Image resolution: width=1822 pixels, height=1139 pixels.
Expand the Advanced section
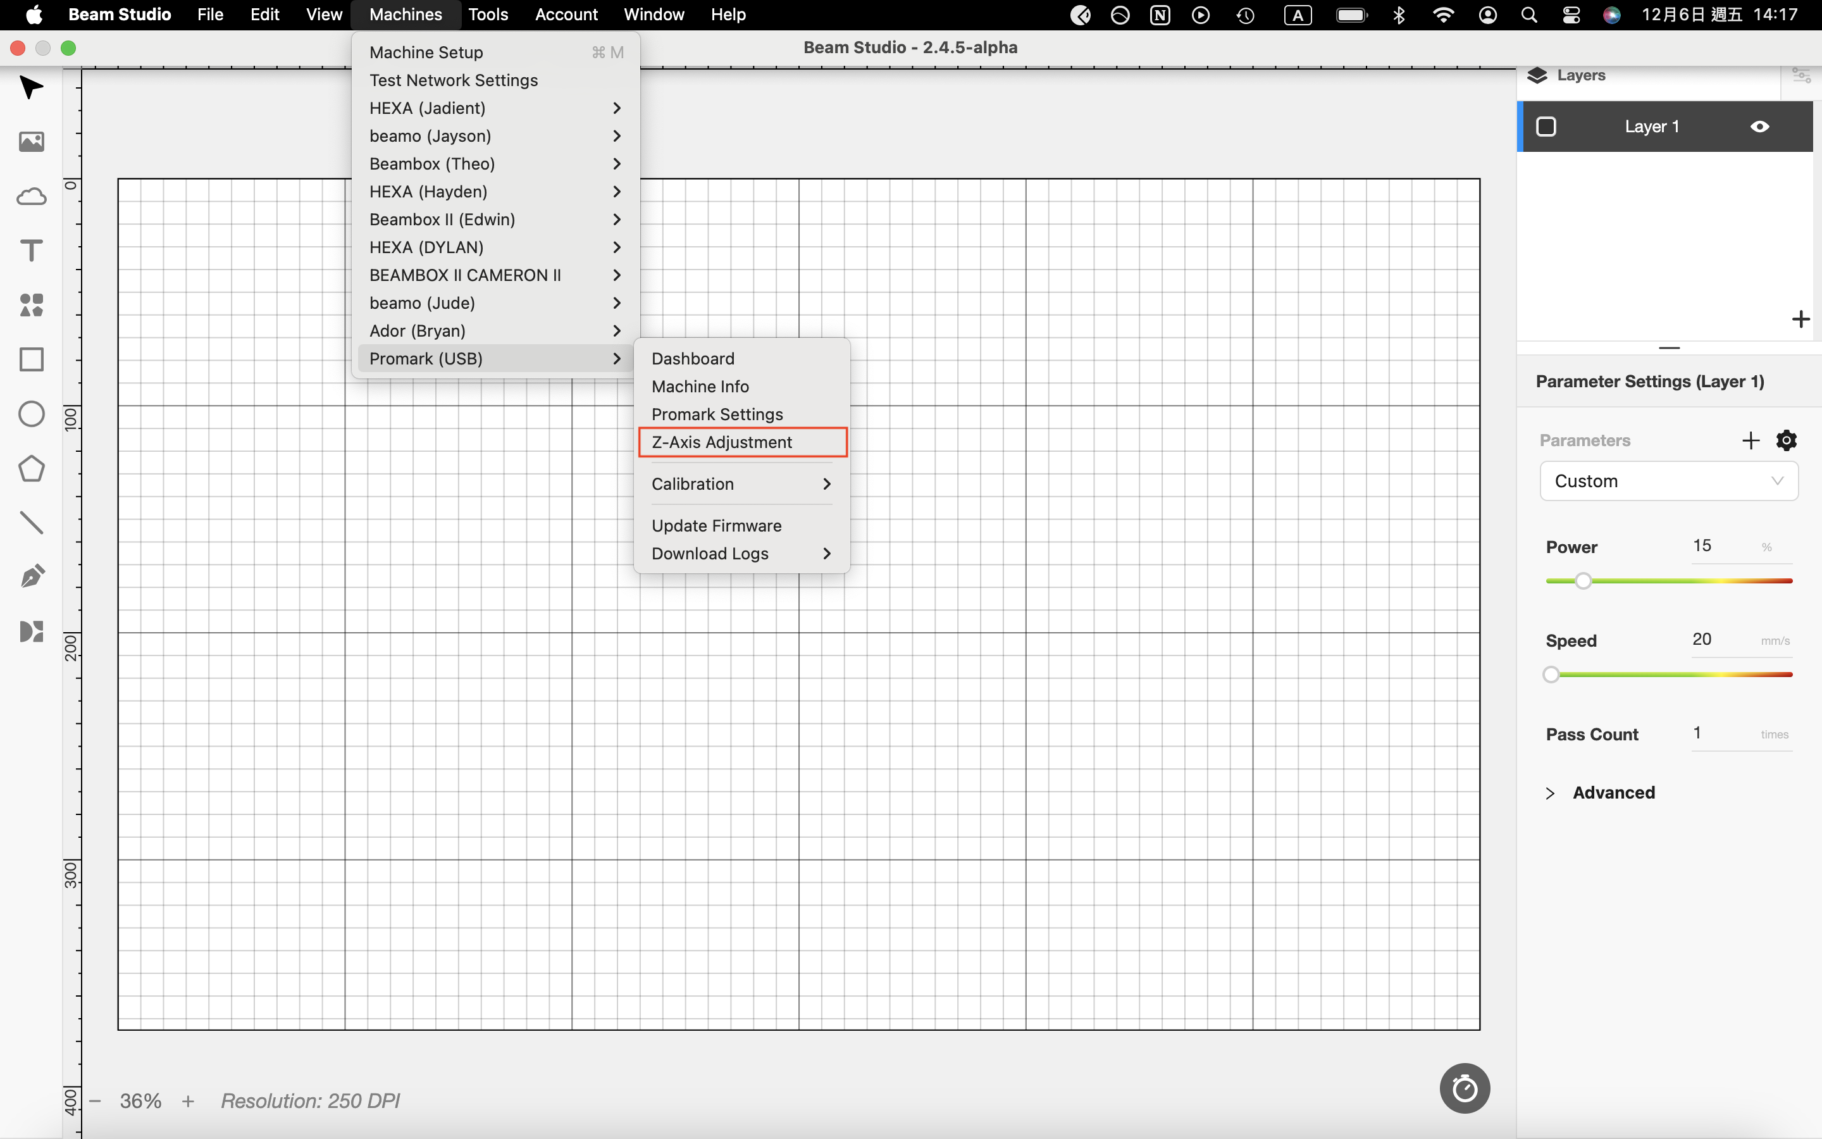(1600, 792)
